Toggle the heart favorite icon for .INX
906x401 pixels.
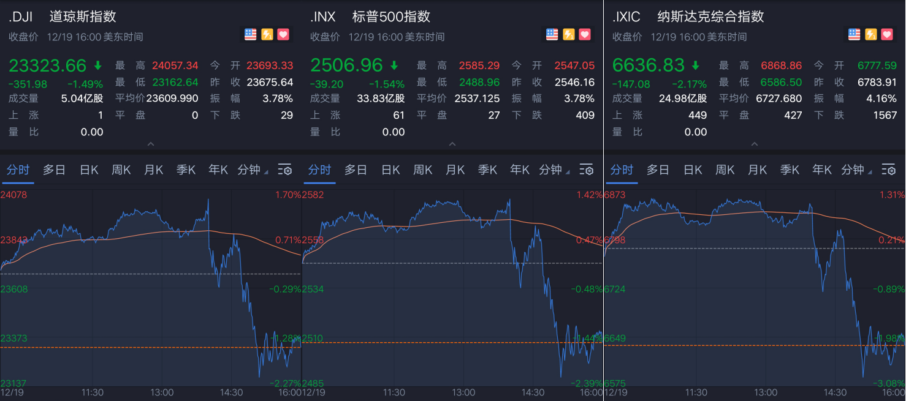pos(585,34)
